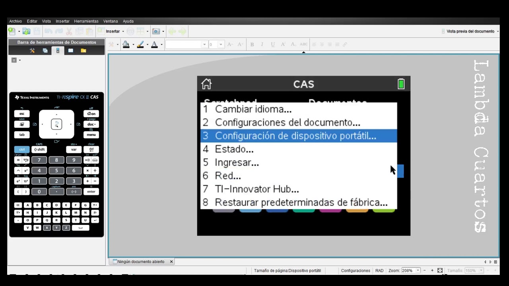Click the screen capture camera icon
The image size is (509, 286).
coord(155,31)
